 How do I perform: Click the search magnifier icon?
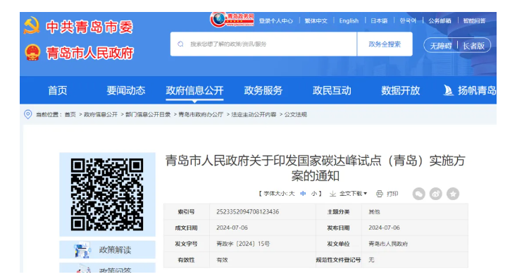[x=180, y=44]
